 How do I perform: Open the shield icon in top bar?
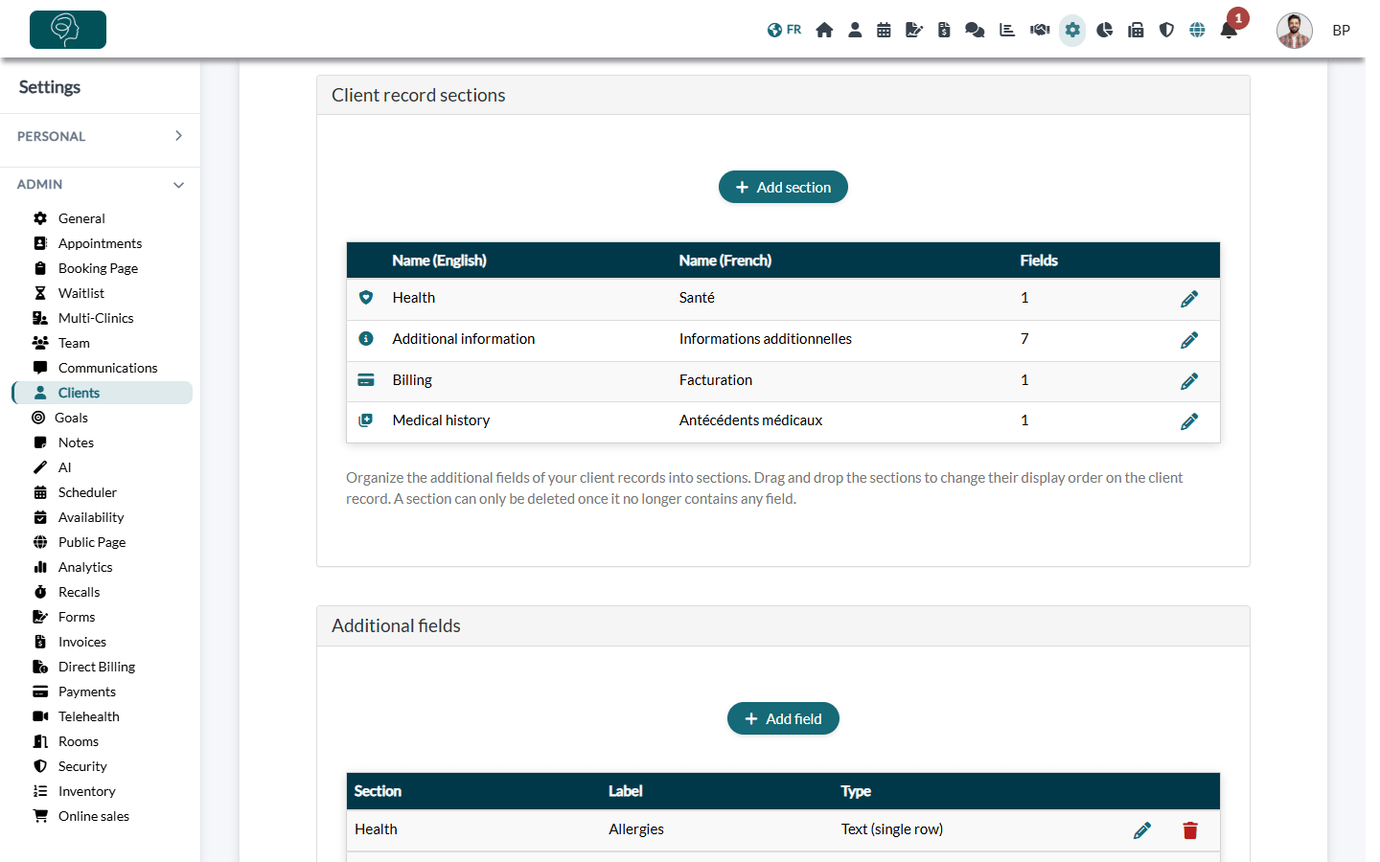click(1166, 30)
